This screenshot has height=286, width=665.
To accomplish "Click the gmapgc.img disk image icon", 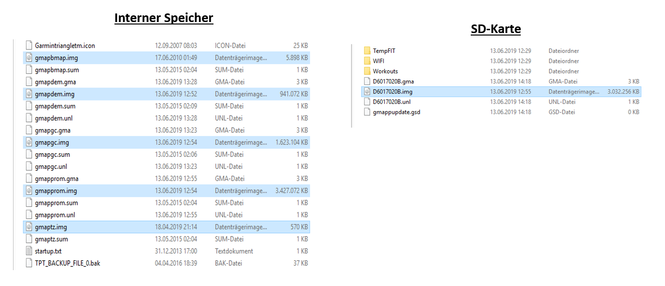I will [29, 143].
